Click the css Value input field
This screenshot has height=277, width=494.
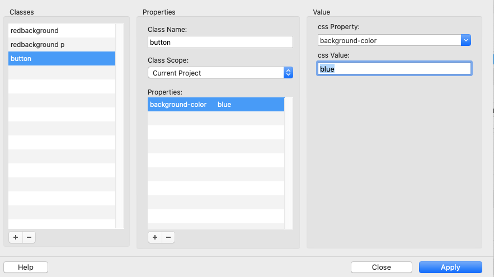(394, 69)
